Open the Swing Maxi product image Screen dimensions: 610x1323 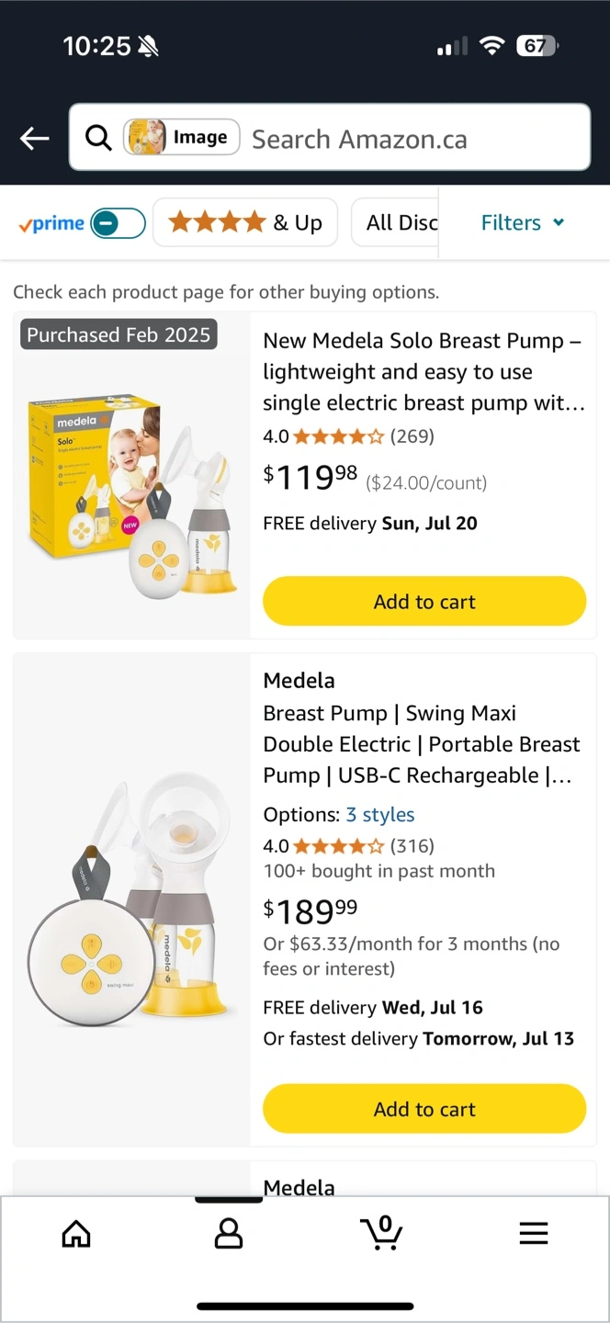(x=131, y=900)
